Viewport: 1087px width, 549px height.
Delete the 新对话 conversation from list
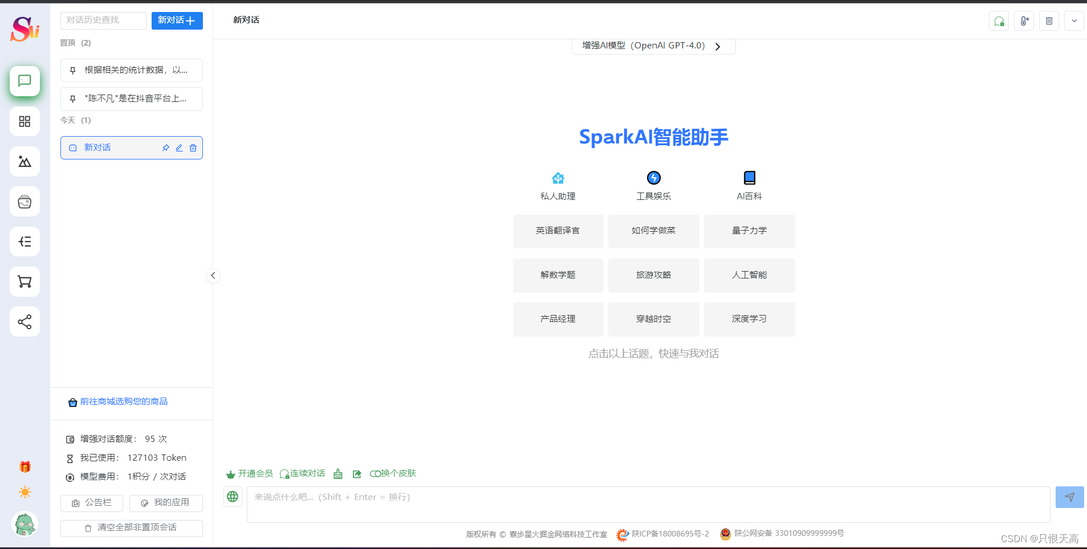pyautogui.click(x=193, y=148)
